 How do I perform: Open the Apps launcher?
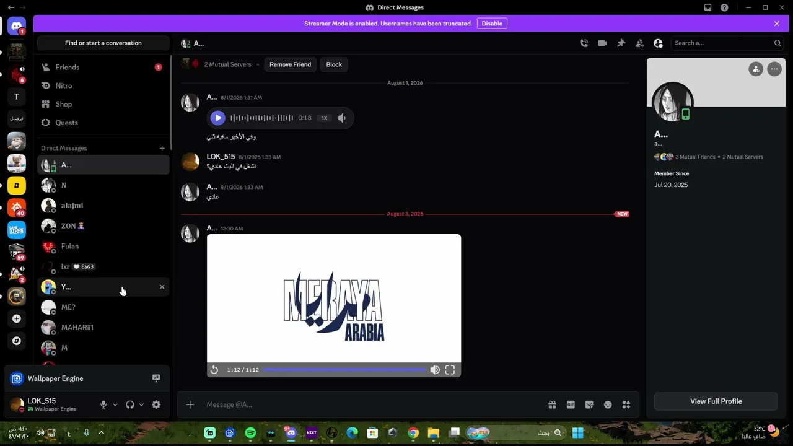pos(626,404)
